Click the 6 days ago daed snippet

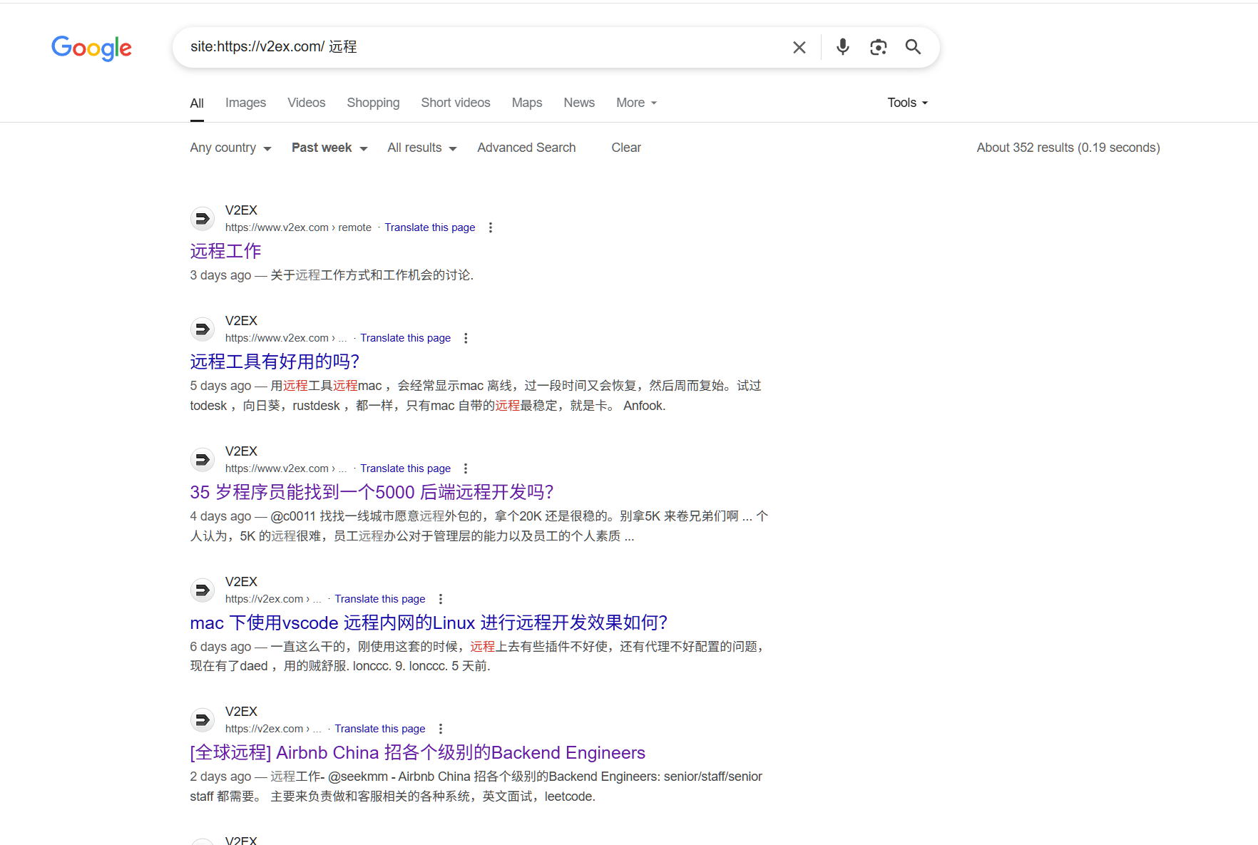pos(478,656)
